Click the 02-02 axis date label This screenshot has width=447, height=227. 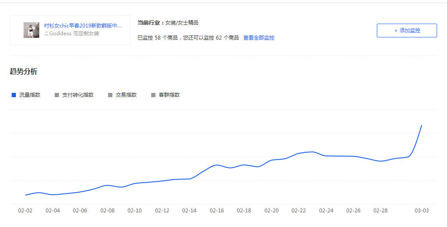[x=25, y=211]
